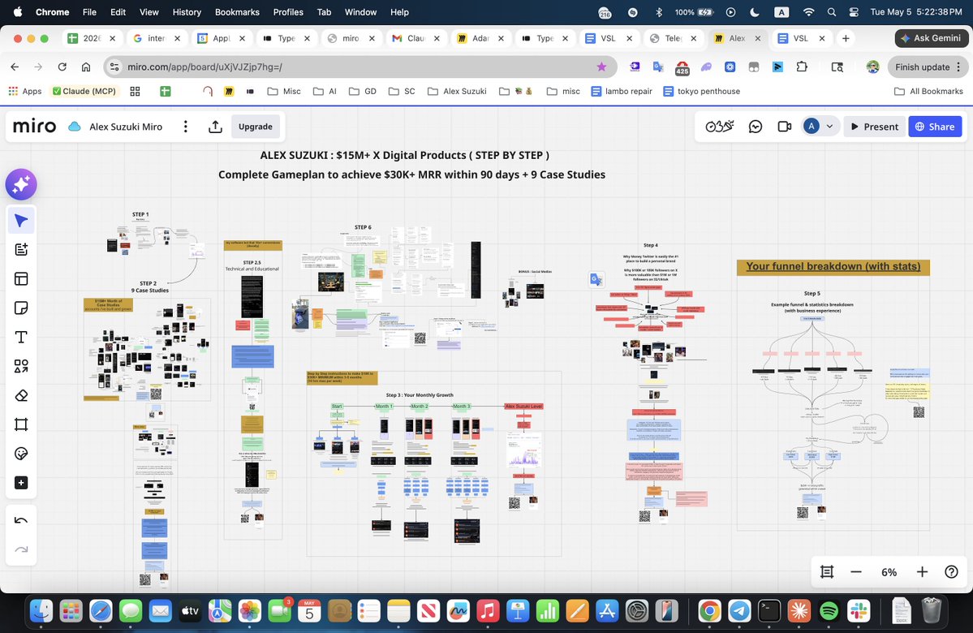973x633 pixels.
Task: Click Ask Gemini button
Action: point(931,38)
